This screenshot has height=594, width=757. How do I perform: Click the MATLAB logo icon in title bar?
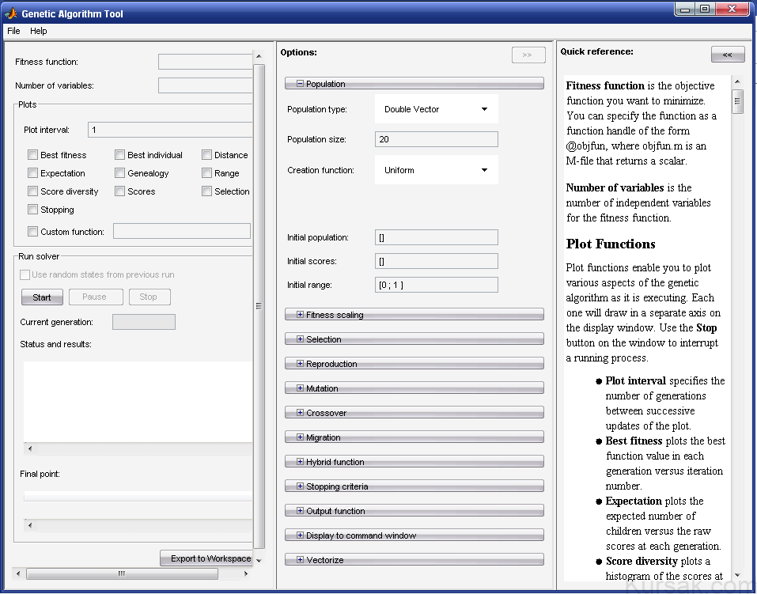click(10, 13)
